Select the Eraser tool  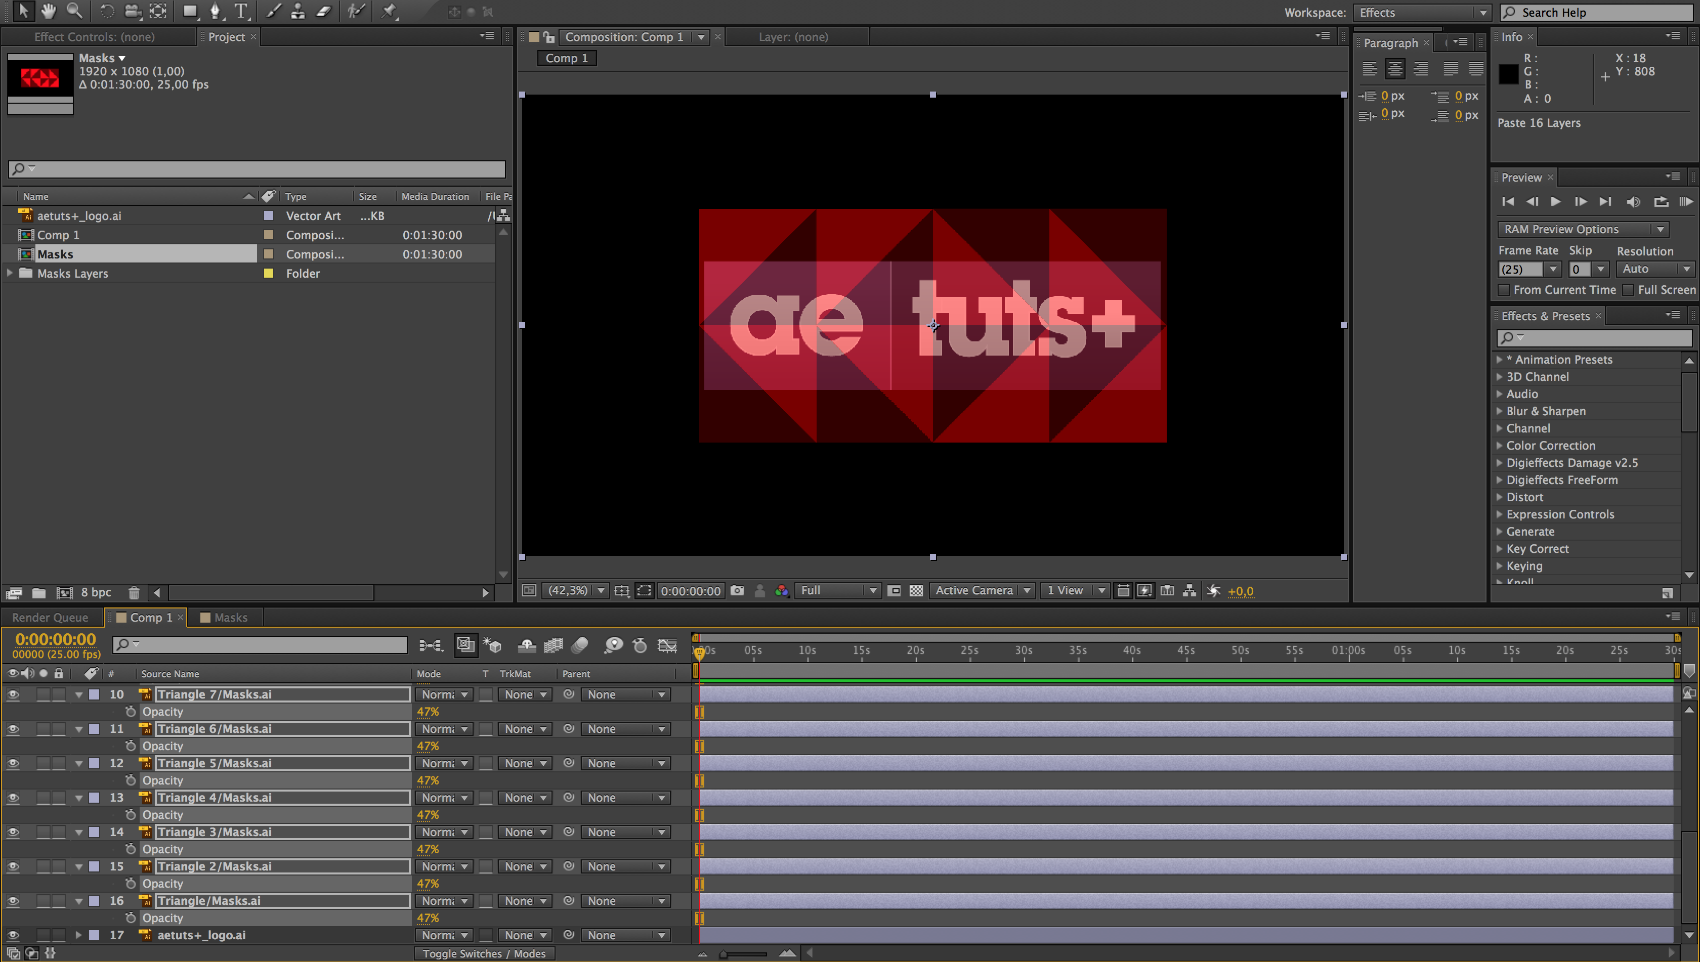tap(324, 11)
